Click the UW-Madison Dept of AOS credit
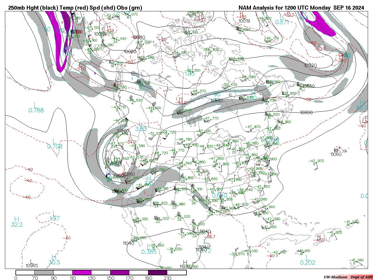The width and height of the screenshot is (373, 280). 348,277
